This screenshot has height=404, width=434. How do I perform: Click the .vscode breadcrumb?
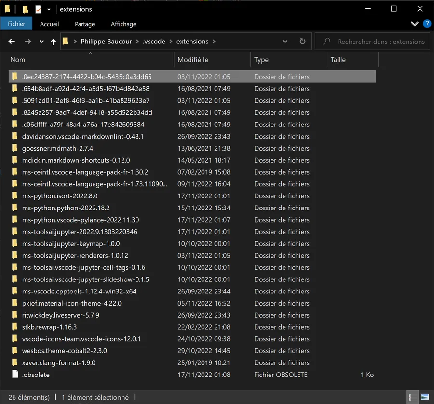[154, 42]
